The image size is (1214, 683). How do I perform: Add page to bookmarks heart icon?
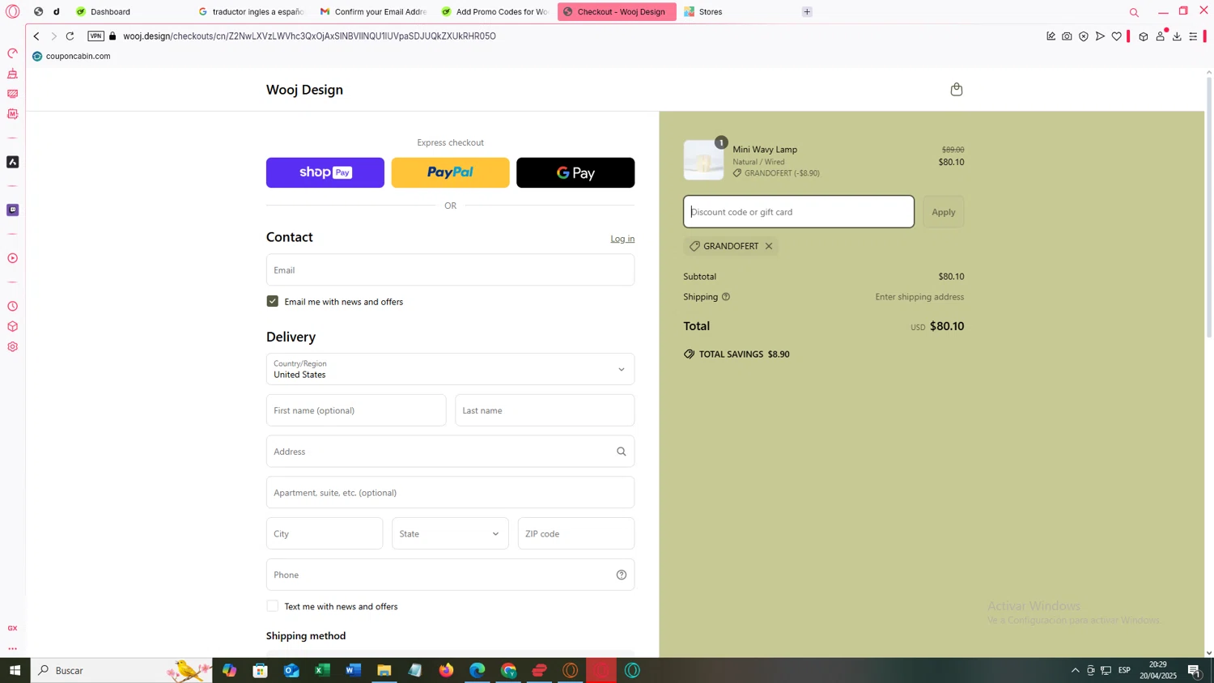1117,36
